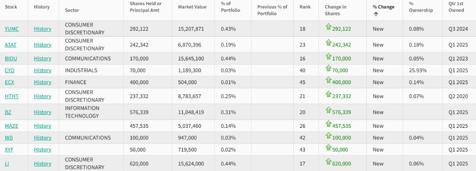The image size is (476, 171).
Task: Click the green up arrow in ECX row
Action: pos(328,80)
